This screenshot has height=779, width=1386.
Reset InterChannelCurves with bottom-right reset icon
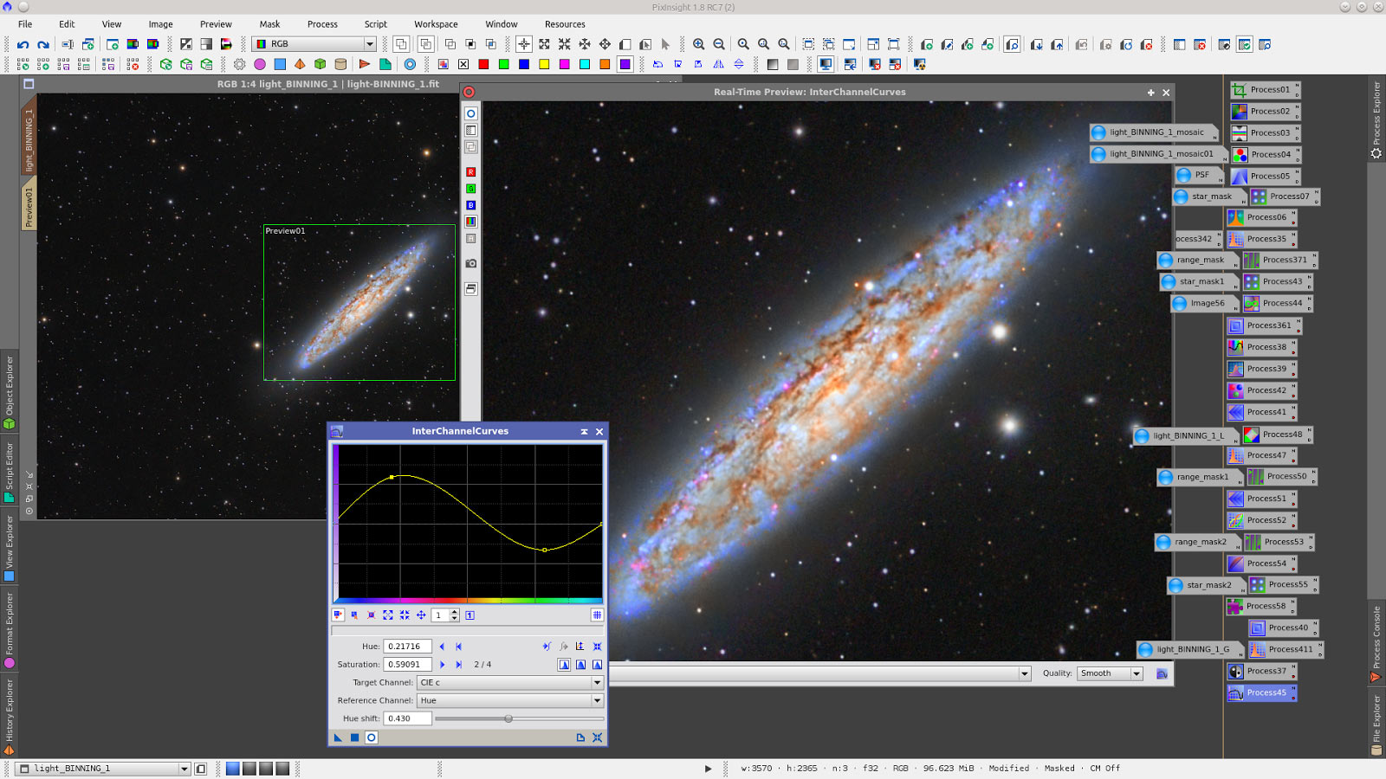coord(597,737)
